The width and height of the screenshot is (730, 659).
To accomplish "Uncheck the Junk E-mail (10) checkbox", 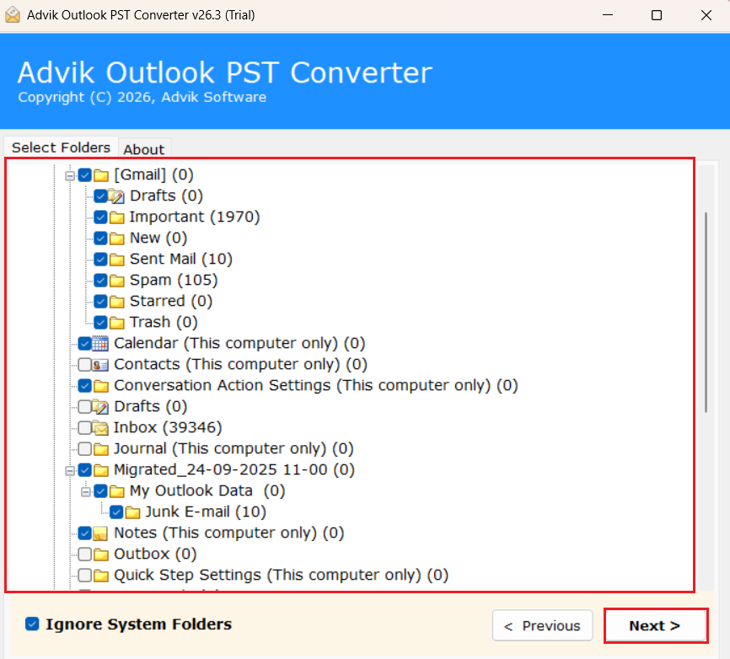I will coord(116,512).
